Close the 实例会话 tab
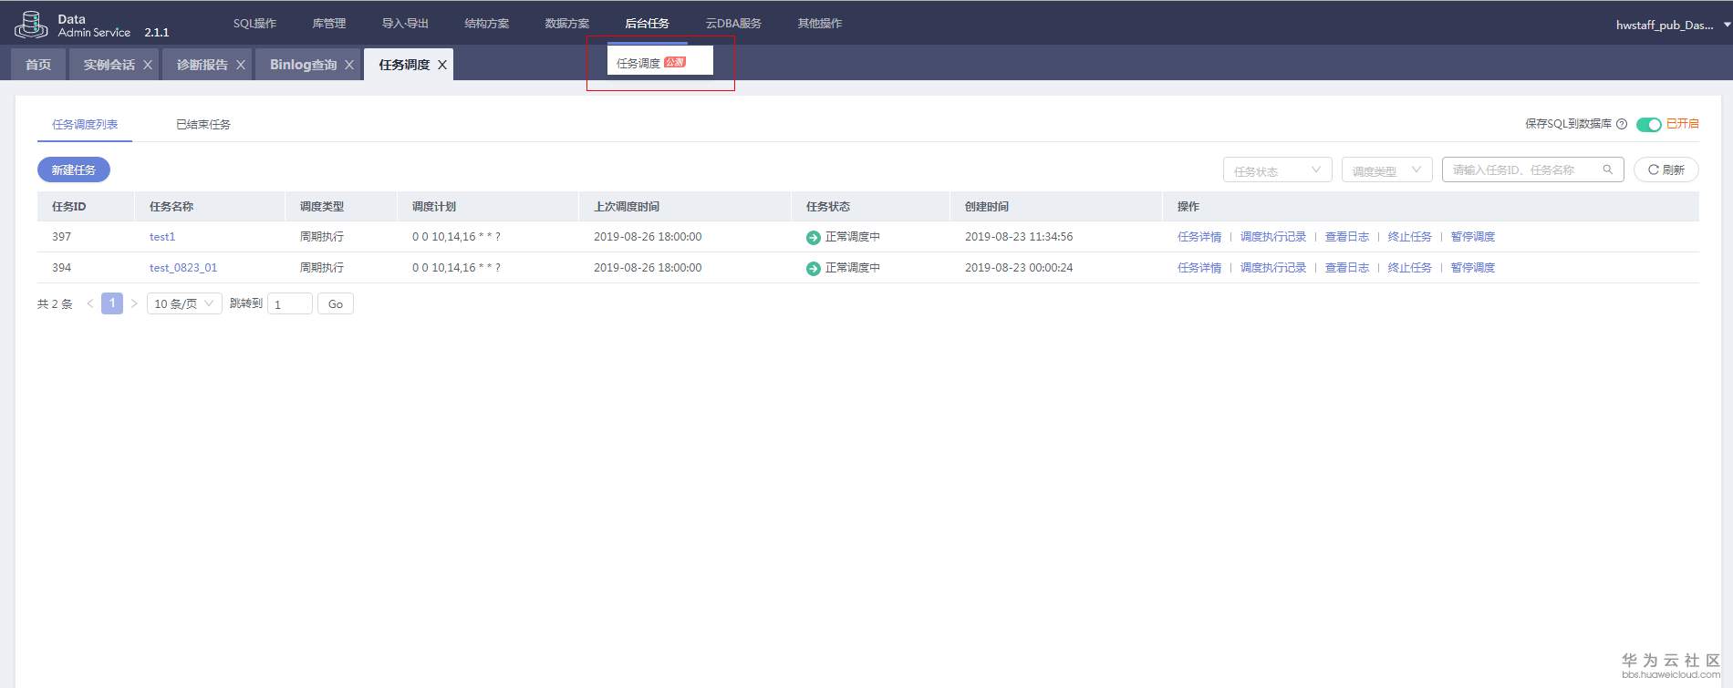 point(148,65)
